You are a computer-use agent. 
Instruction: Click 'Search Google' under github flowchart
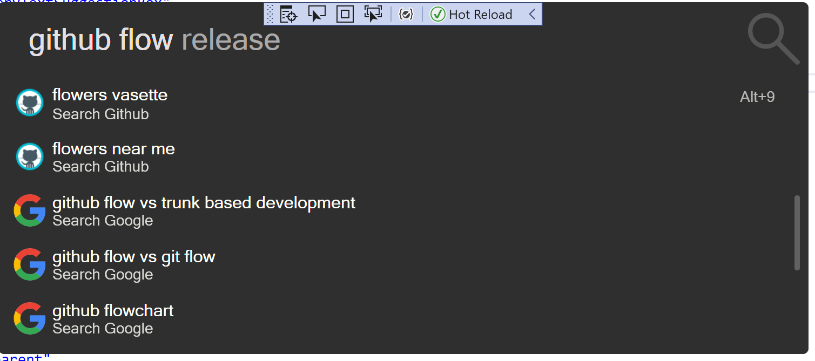click(x=103, y=329)
